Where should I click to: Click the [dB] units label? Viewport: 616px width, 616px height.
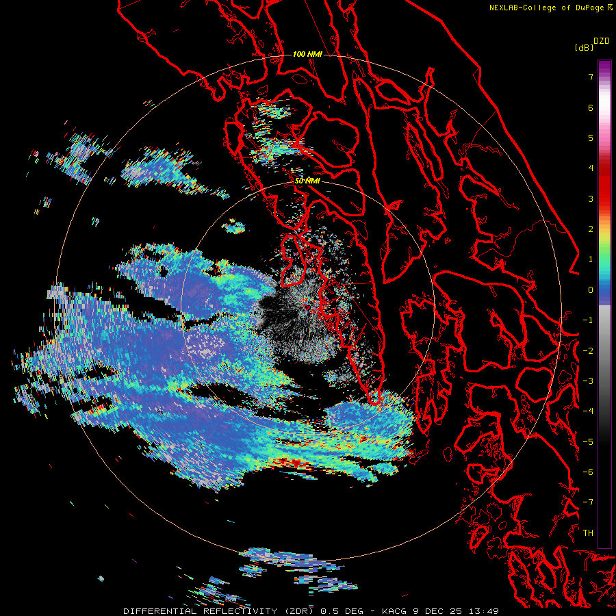[585, 47]
